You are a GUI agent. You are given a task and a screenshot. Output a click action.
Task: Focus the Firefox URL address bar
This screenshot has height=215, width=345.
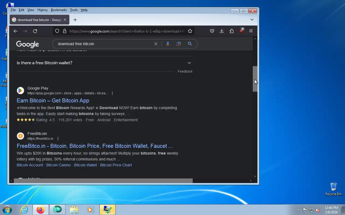[x=127, y=31]
